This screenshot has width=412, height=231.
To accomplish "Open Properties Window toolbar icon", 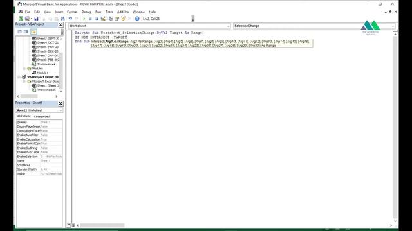I will 117,19.
